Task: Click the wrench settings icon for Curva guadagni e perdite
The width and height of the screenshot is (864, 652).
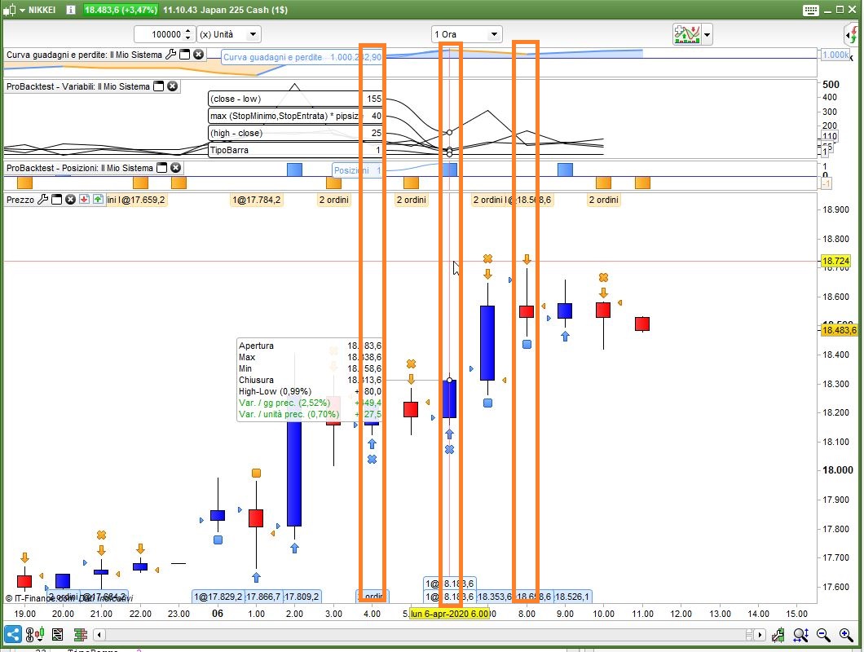Action: click(170, 55)
